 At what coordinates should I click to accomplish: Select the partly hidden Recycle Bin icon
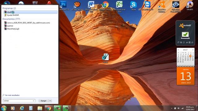(35, 2)
